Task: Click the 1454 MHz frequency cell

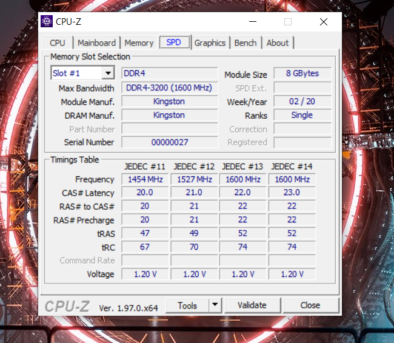Action: point(145,179)
